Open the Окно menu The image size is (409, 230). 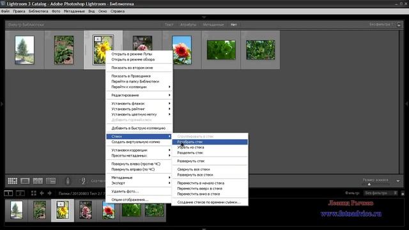102,11
